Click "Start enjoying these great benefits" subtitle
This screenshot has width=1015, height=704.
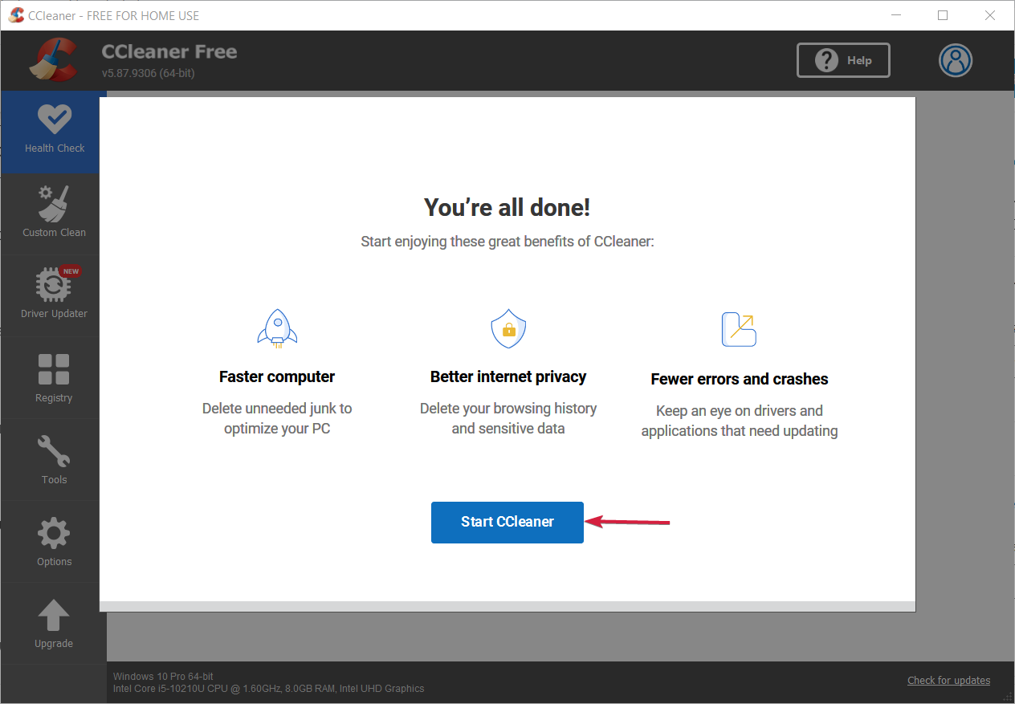(507, 241)
